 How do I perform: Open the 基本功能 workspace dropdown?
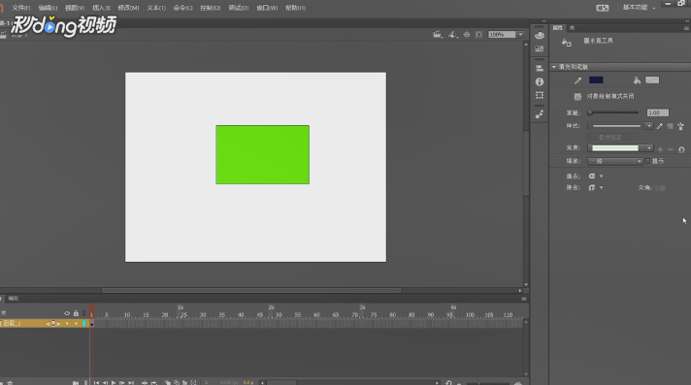coord(639,8)
